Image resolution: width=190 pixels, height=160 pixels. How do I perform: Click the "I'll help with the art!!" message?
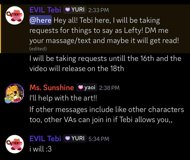coord(63,99)
